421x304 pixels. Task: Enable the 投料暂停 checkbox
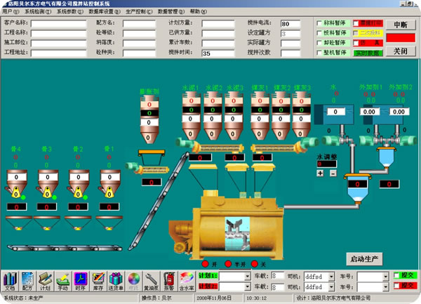319,33
